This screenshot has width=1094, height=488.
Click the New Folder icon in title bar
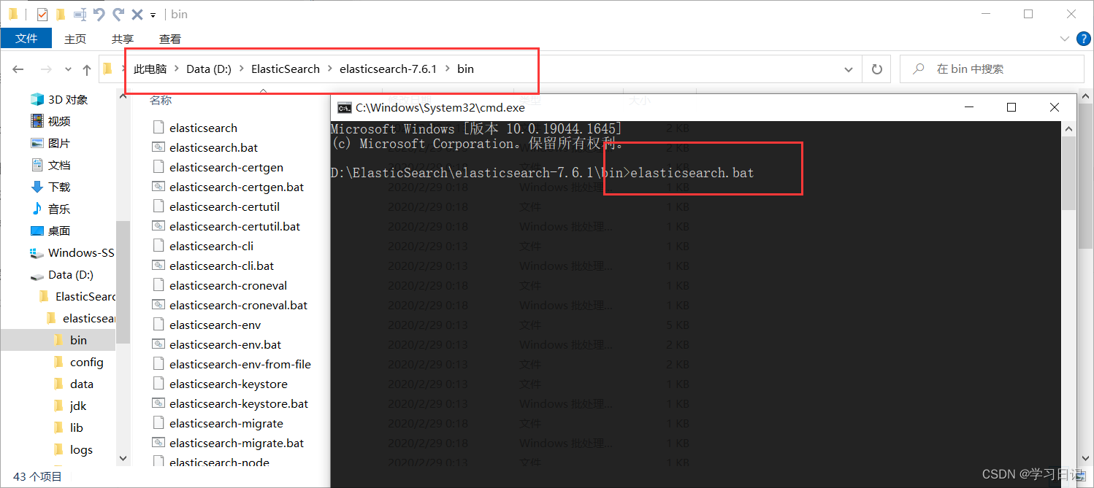pyautogui.click(x=61, y=14)
